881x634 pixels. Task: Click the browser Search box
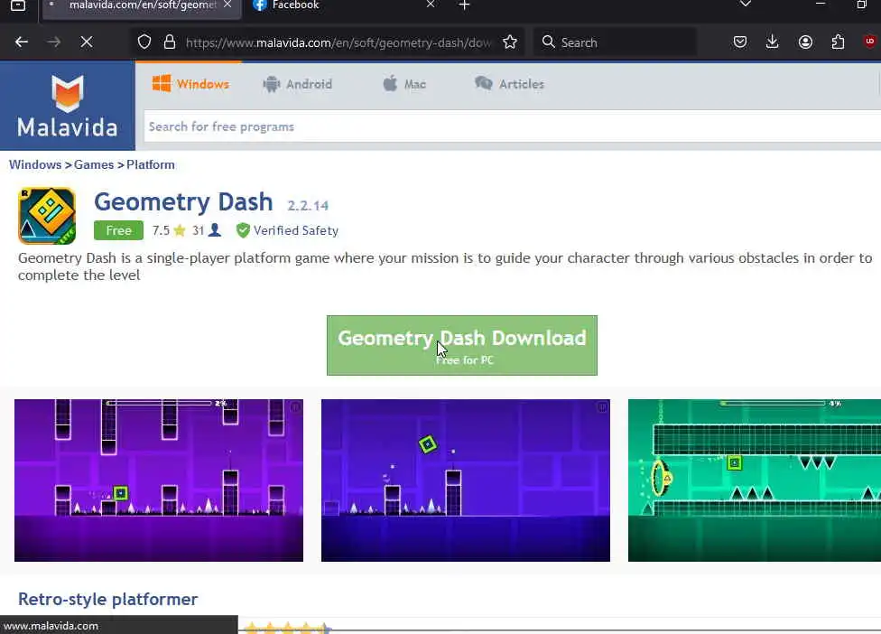[x=615, y=42]
